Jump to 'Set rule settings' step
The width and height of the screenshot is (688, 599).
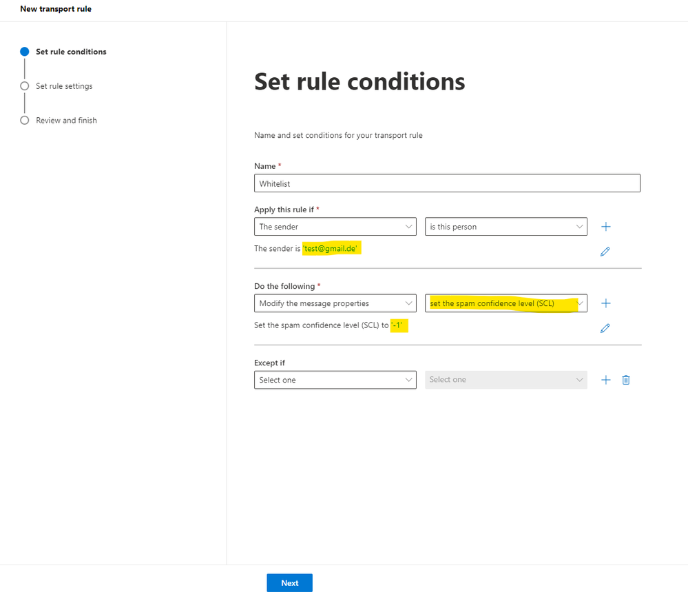coord(64,86)
